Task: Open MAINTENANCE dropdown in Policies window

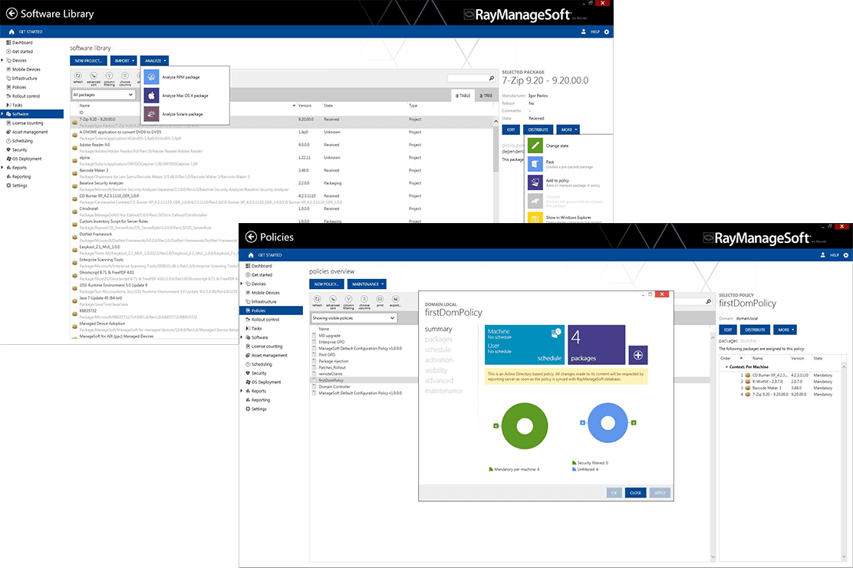Action: tap(367, 284)
